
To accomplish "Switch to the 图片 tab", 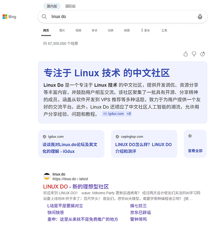I will click(x=62, y=30).
